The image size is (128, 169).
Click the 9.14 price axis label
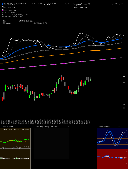point(124,83)
